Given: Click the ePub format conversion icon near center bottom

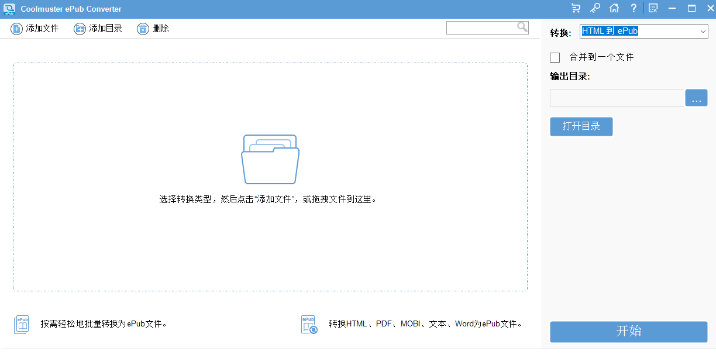Looking at the screenshot, I should 309,324.
